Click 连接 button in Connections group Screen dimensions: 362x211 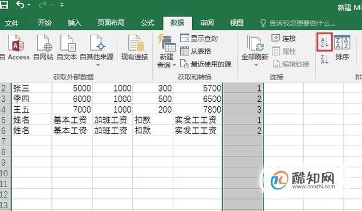(x=283, y=38)
